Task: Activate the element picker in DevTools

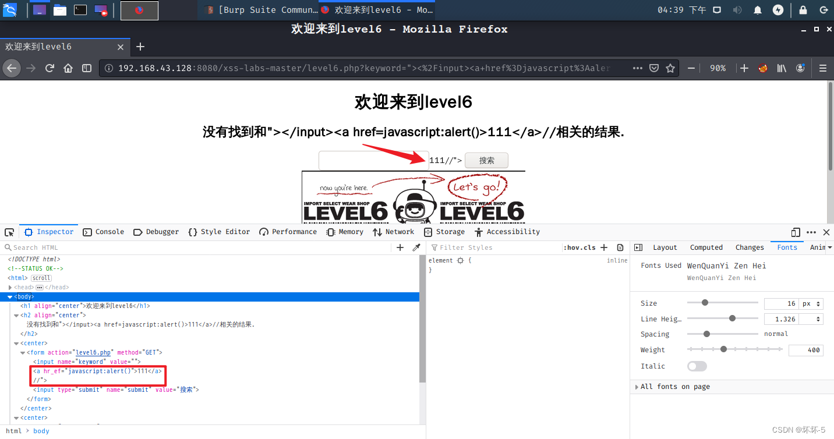Action: (x=9, y=232)
